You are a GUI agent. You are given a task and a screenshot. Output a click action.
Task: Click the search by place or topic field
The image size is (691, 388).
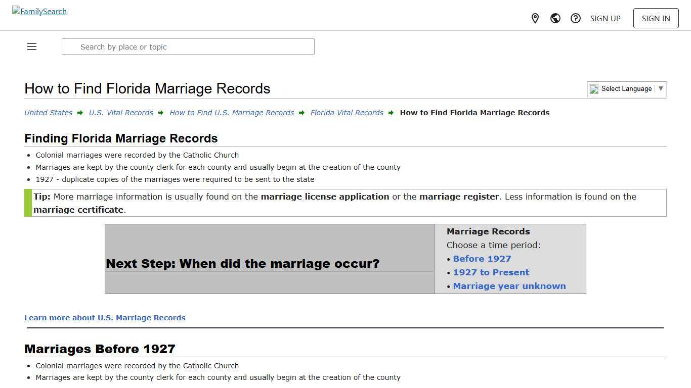188,46
